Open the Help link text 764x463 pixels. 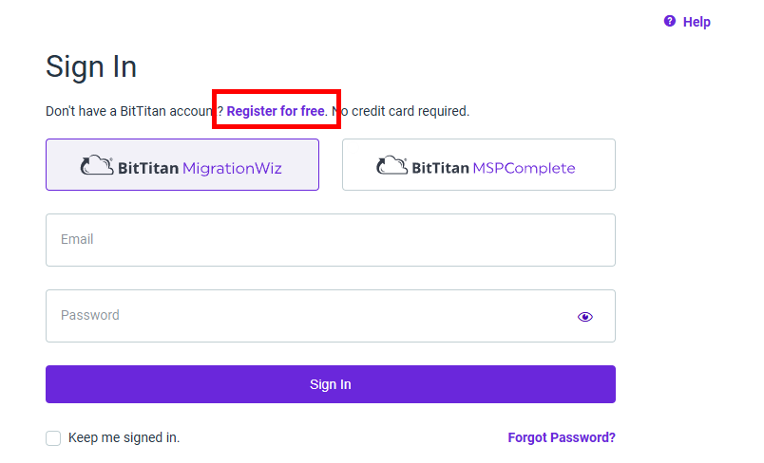697,22
